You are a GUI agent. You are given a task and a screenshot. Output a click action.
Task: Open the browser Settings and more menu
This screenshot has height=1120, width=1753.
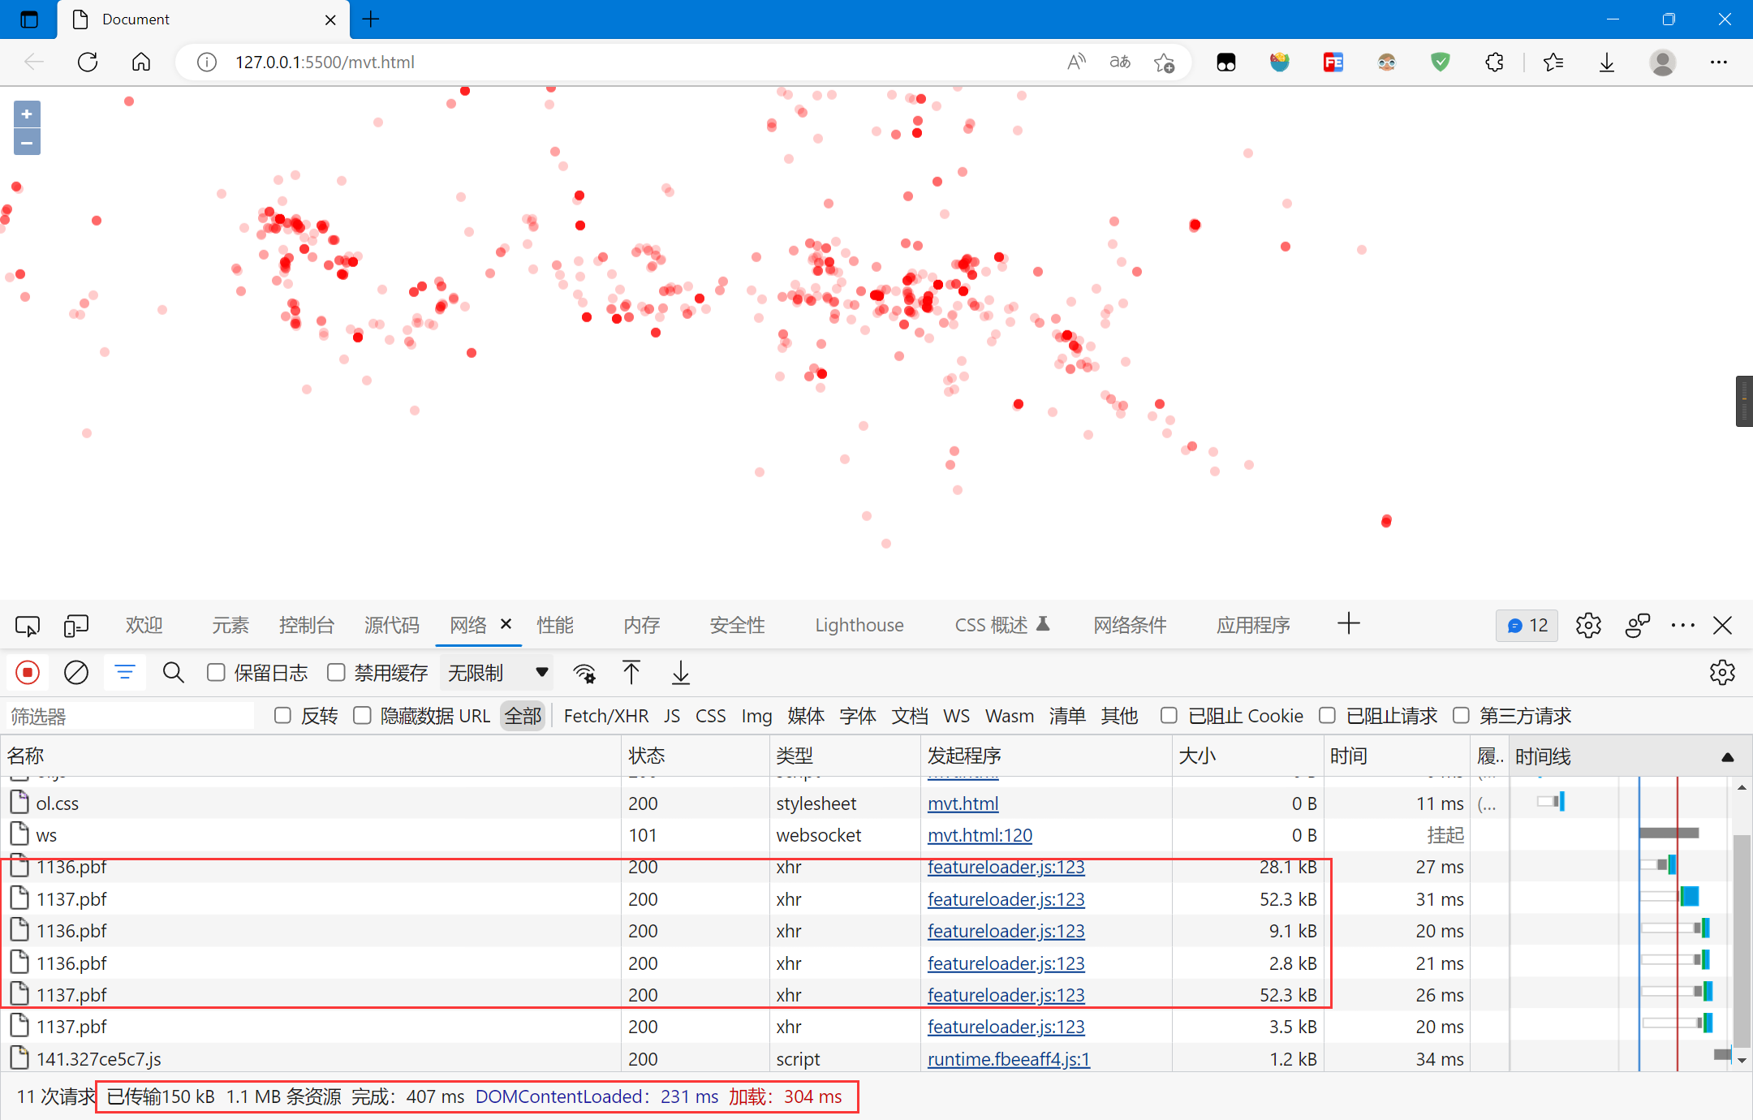click(x=1718, y=62)
